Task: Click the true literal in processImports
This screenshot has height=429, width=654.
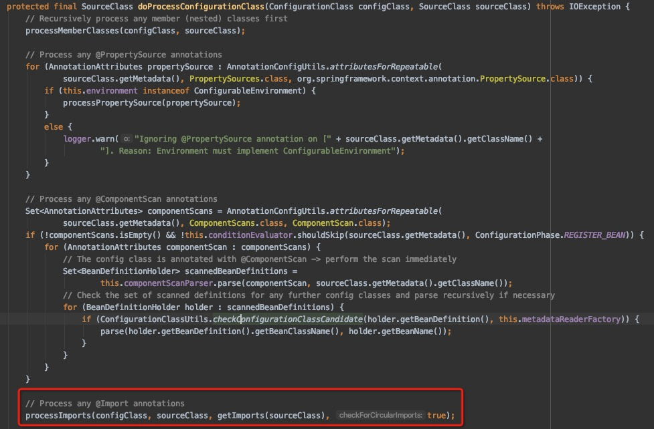Action: 436,416
